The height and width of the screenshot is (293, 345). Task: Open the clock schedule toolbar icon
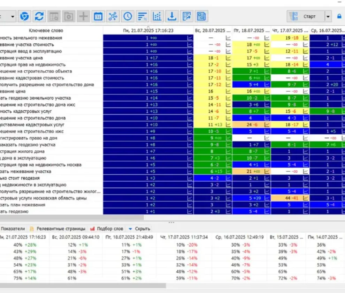[x=128, y=16]
